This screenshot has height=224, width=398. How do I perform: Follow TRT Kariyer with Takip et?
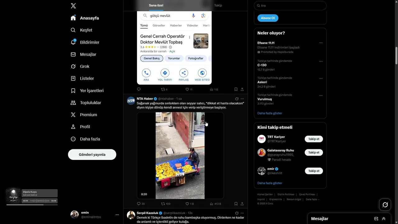click(314, 139)
